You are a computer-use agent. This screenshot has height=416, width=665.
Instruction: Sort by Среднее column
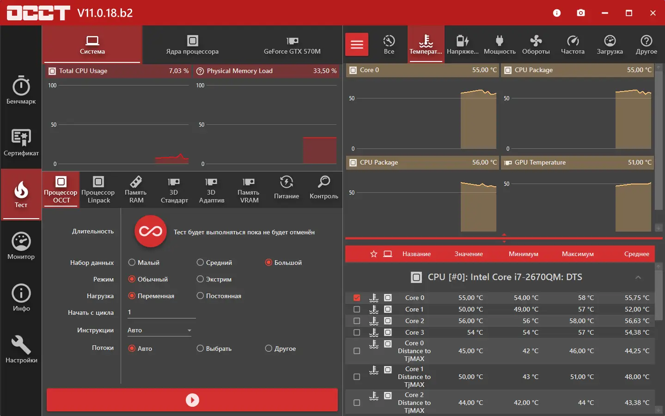coord(637,254)
